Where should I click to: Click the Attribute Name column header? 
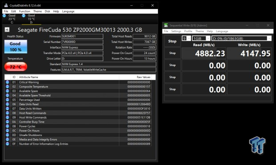(x=68, y=77)
